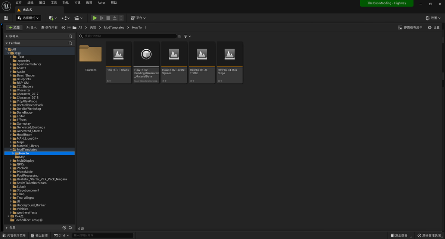Select the C++类 folder in tree

click(x=19, y=216)
